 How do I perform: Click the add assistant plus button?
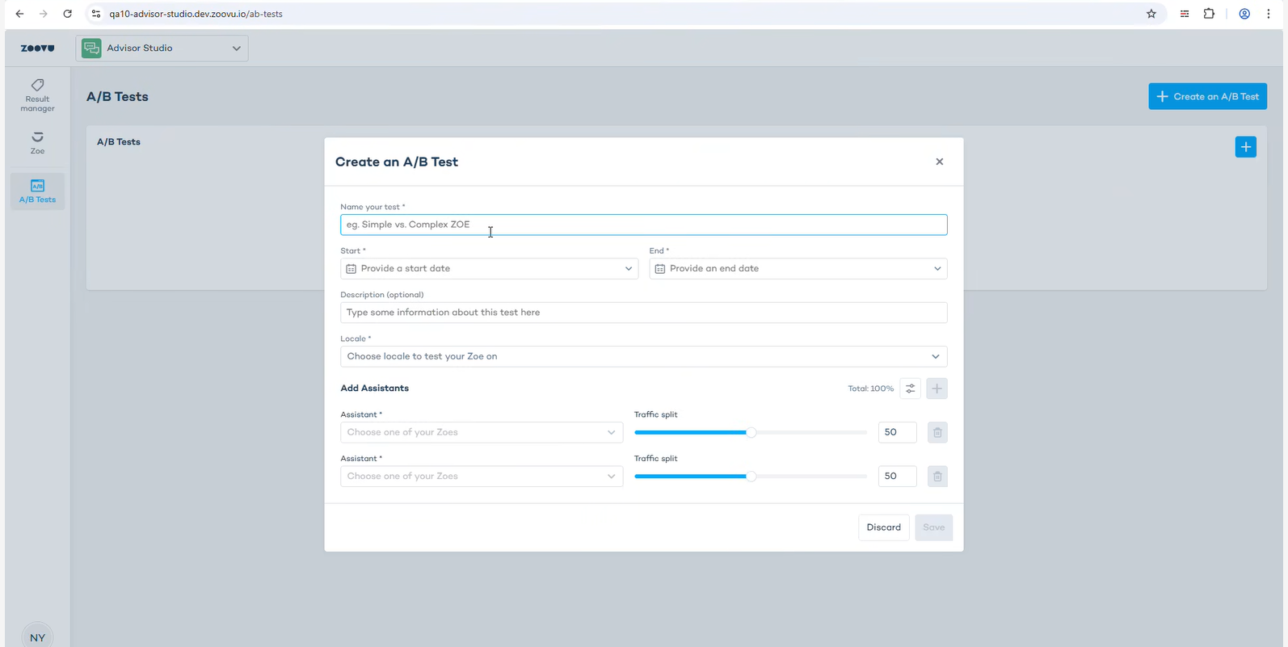[937, 389]
